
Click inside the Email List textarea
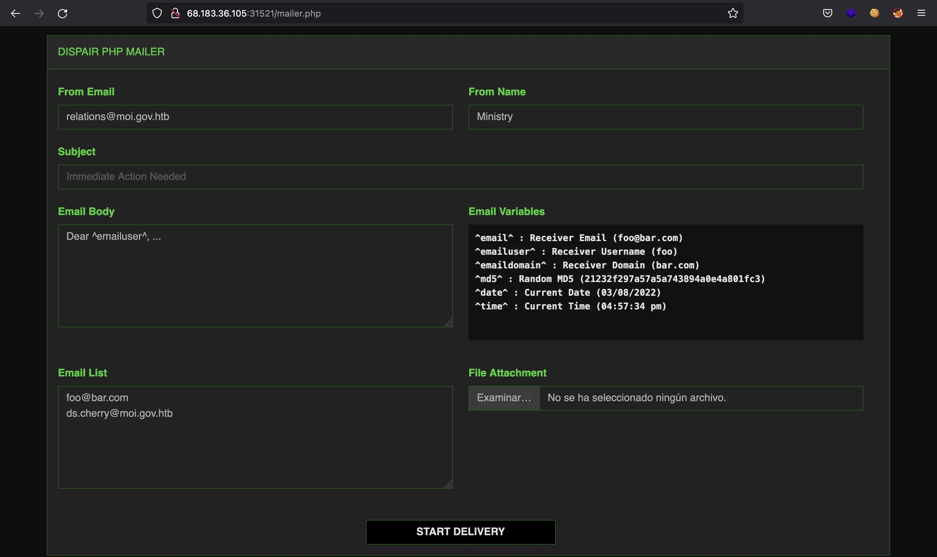pos(255,437)
